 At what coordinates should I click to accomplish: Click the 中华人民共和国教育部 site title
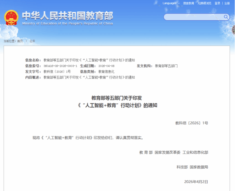pos(67,16)
